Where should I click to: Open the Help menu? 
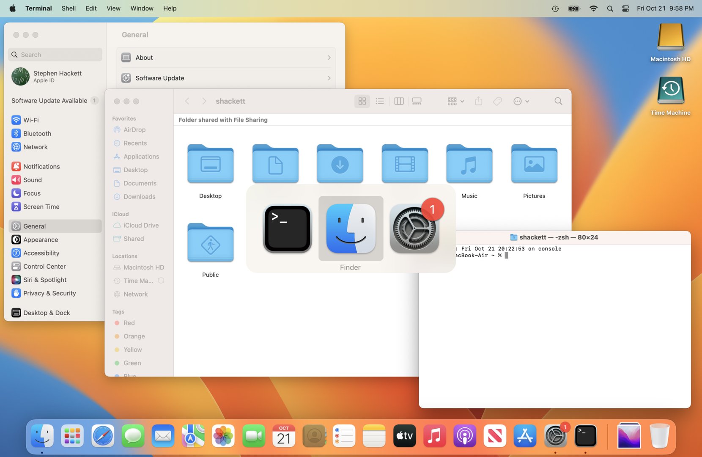pyautogui.click(x=170, y=8)
